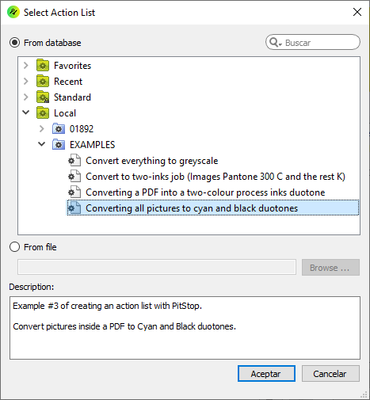Select Converting a PDF into two-colour duotone
Screen dimensions: 370x400
coord(205,192)
